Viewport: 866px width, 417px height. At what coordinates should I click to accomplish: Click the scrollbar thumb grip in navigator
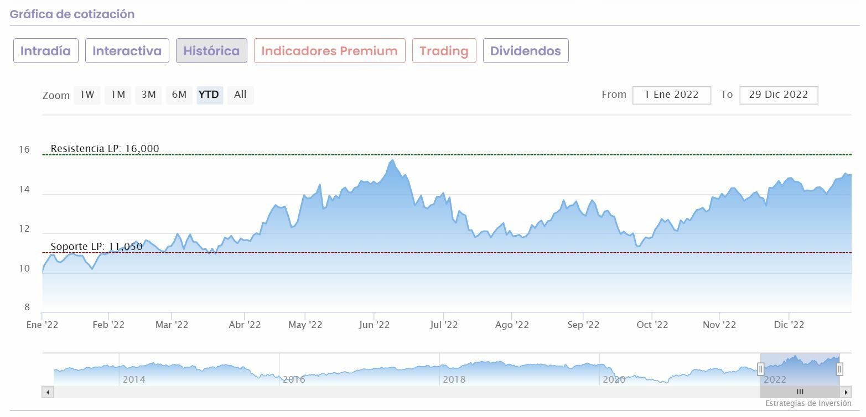[x=800, y=392]
